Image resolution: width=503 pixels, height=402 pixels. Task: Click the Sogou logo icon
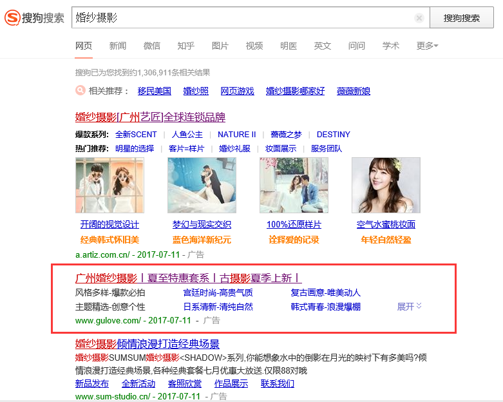pos(13,18)
